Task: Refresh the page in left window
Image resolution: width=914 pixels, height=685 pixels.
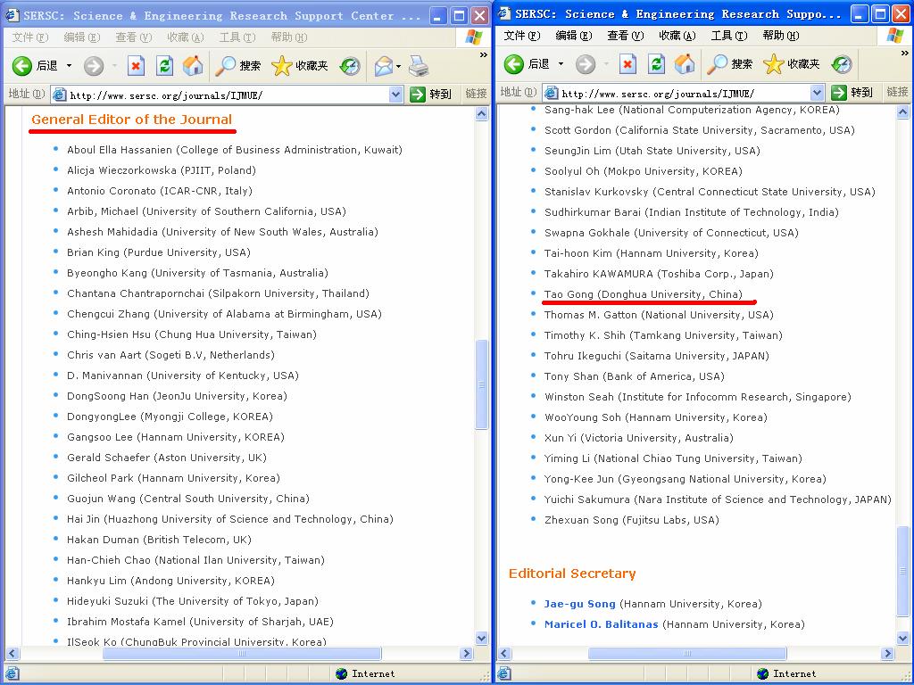Action: 165,66
